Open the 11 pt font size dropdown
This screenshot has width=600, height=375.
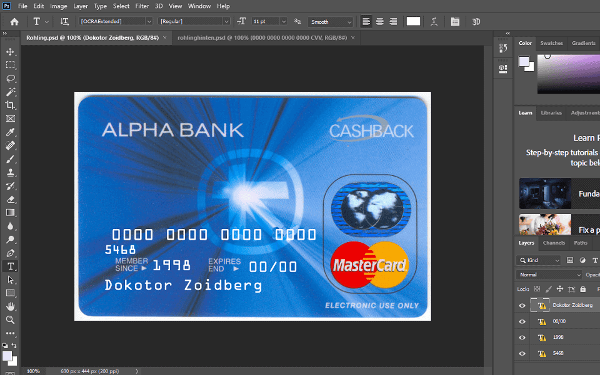pyautogui.click(x=284, y=21)
